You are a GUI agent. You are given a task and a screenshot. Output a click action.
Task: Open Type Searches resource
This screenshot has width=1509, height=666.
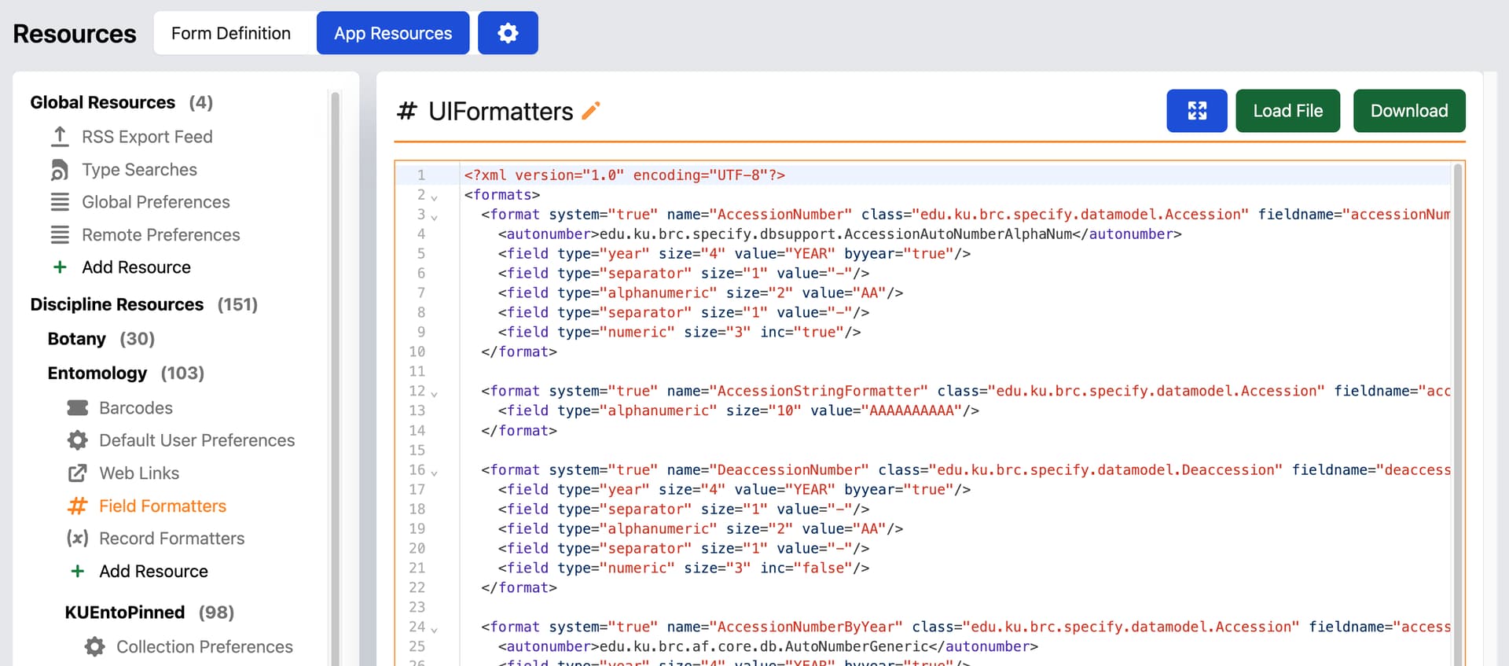[x=139, y=170]
